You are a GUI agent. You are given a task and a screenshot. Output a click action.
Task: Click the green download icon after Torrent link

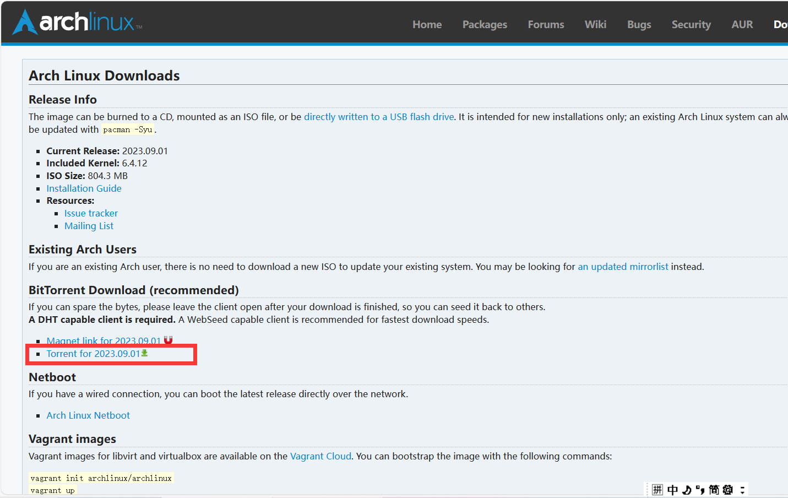click(145, 353)
